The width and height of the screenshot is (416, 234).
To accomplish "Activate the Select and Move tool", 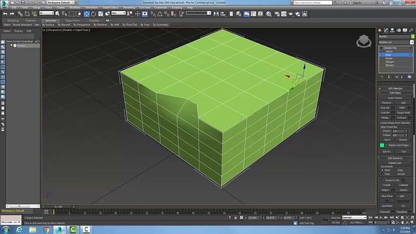I will click(x=86, y=14).
